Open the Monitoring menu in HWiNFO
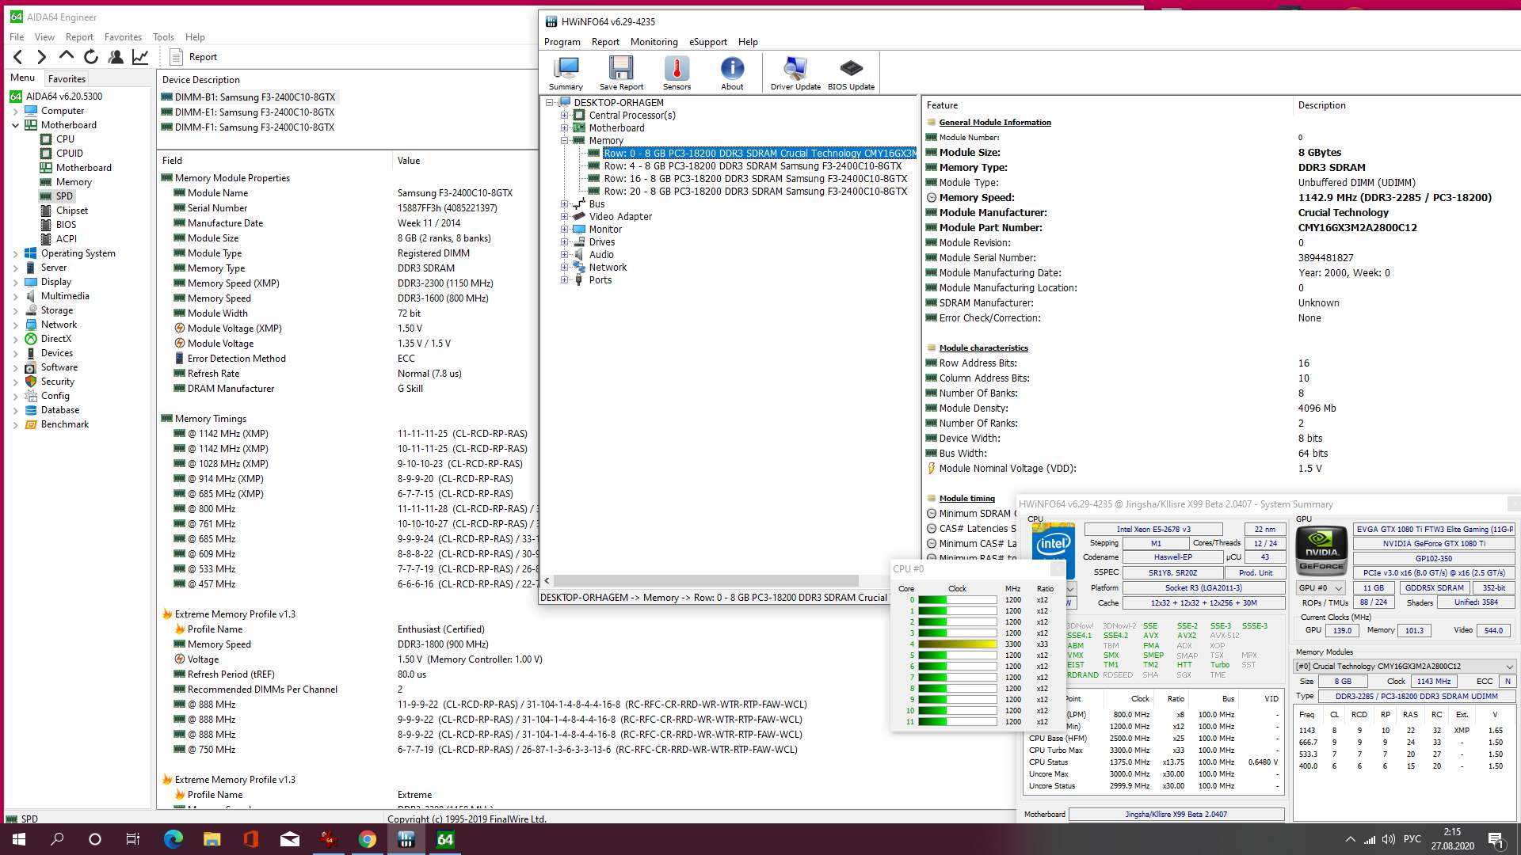This screenshot has height=855, width=1521. pos(654,42)
